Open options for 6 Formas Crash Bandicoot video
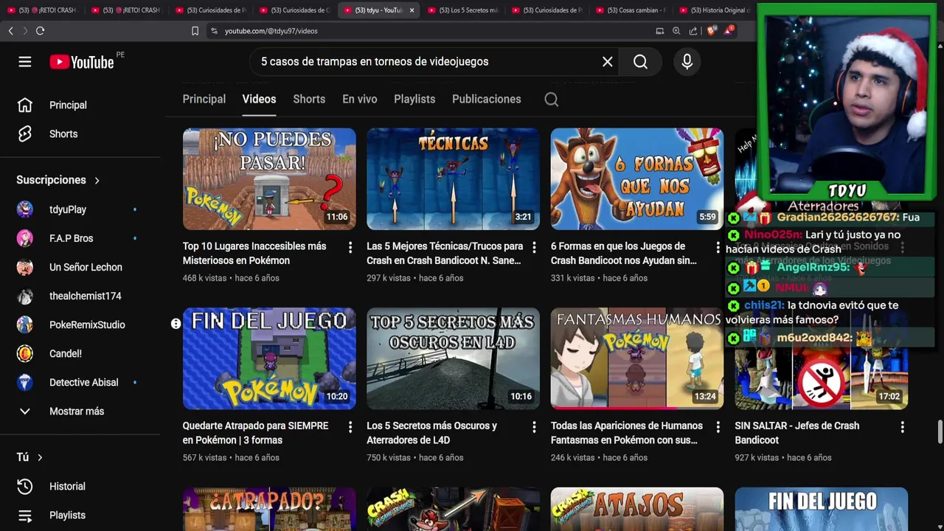Image resolution: width=944 pixels, height=531 pixels. (x=718, y=247)
